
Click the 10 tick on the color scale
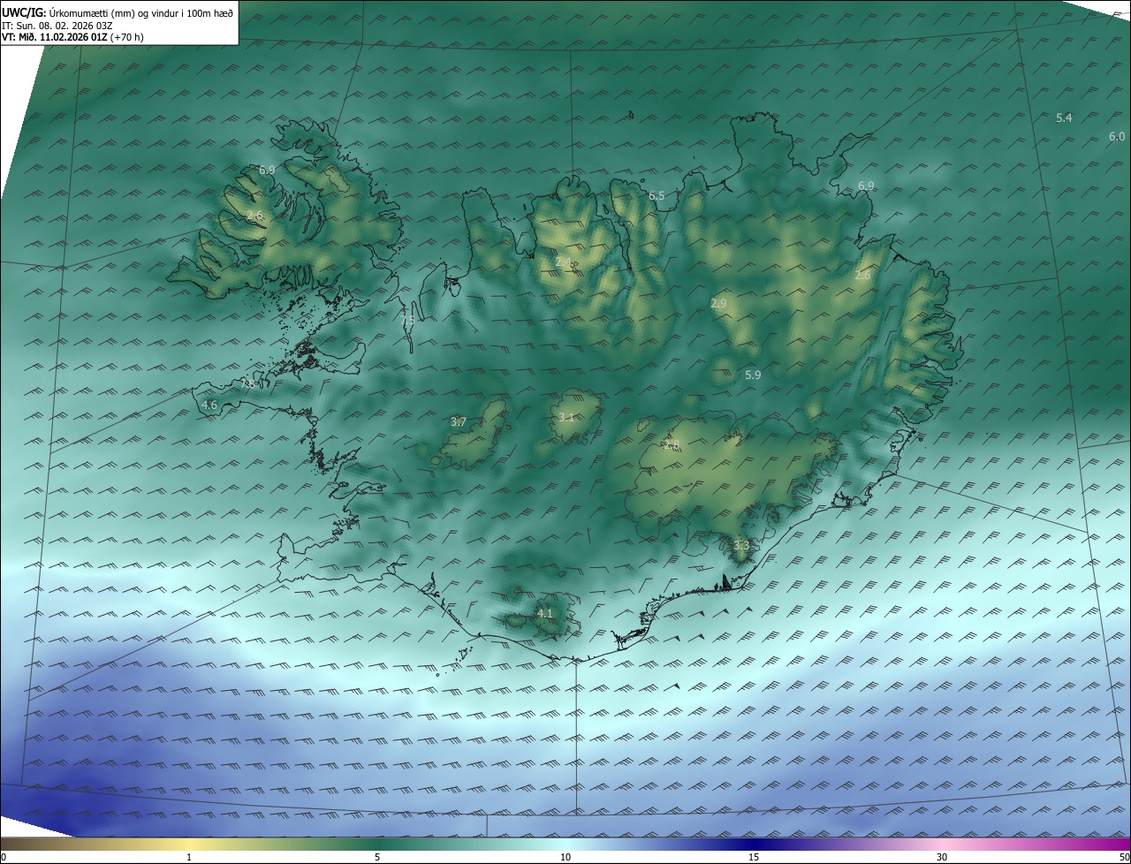(x=565, y=857)
